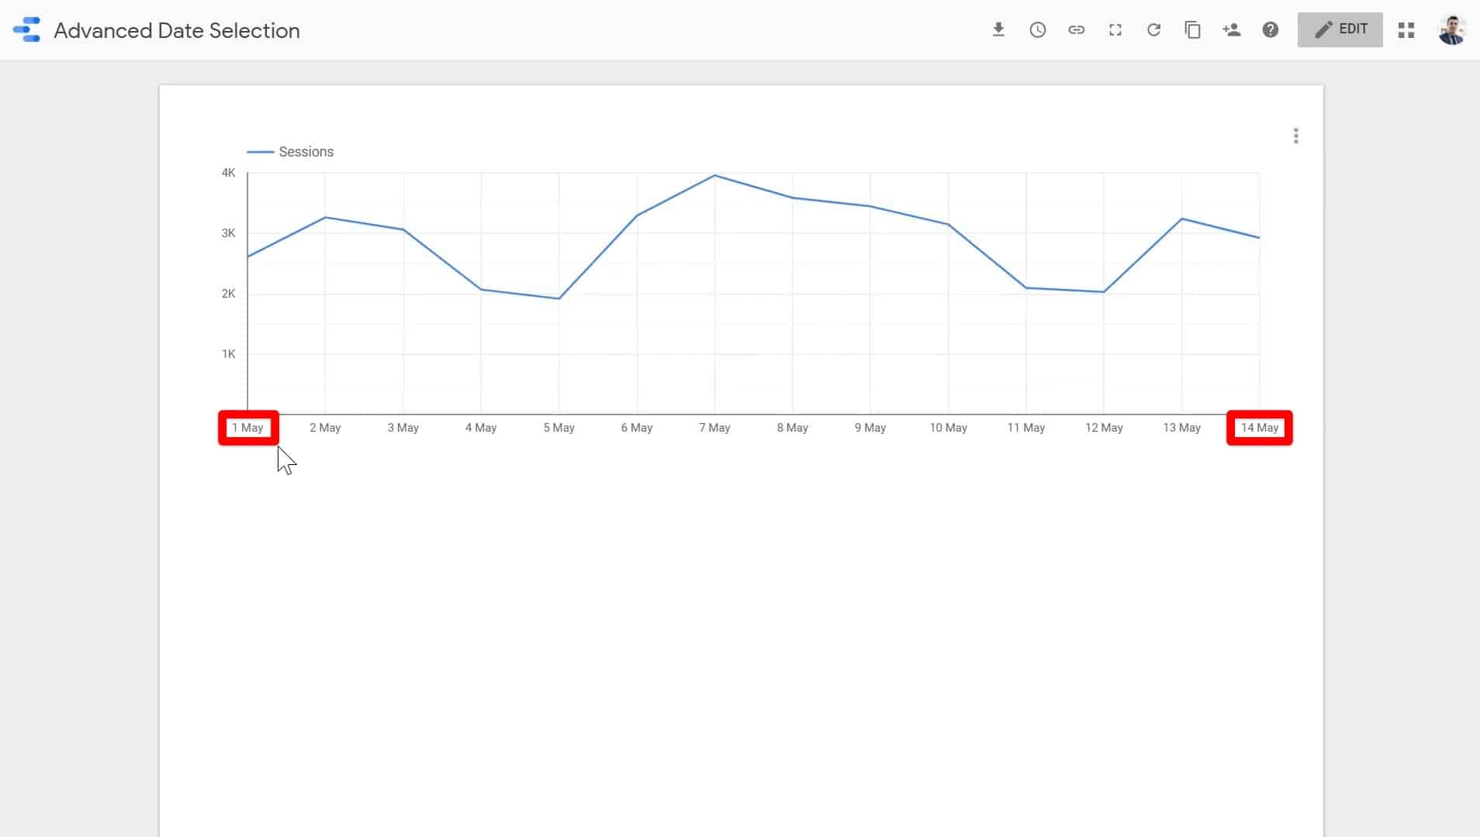Image resolution: width=1480 pixels, height=837 pixels.
Task: Switch to EDIT mode
Action: pyautogui.click(x=1340, y=29)
